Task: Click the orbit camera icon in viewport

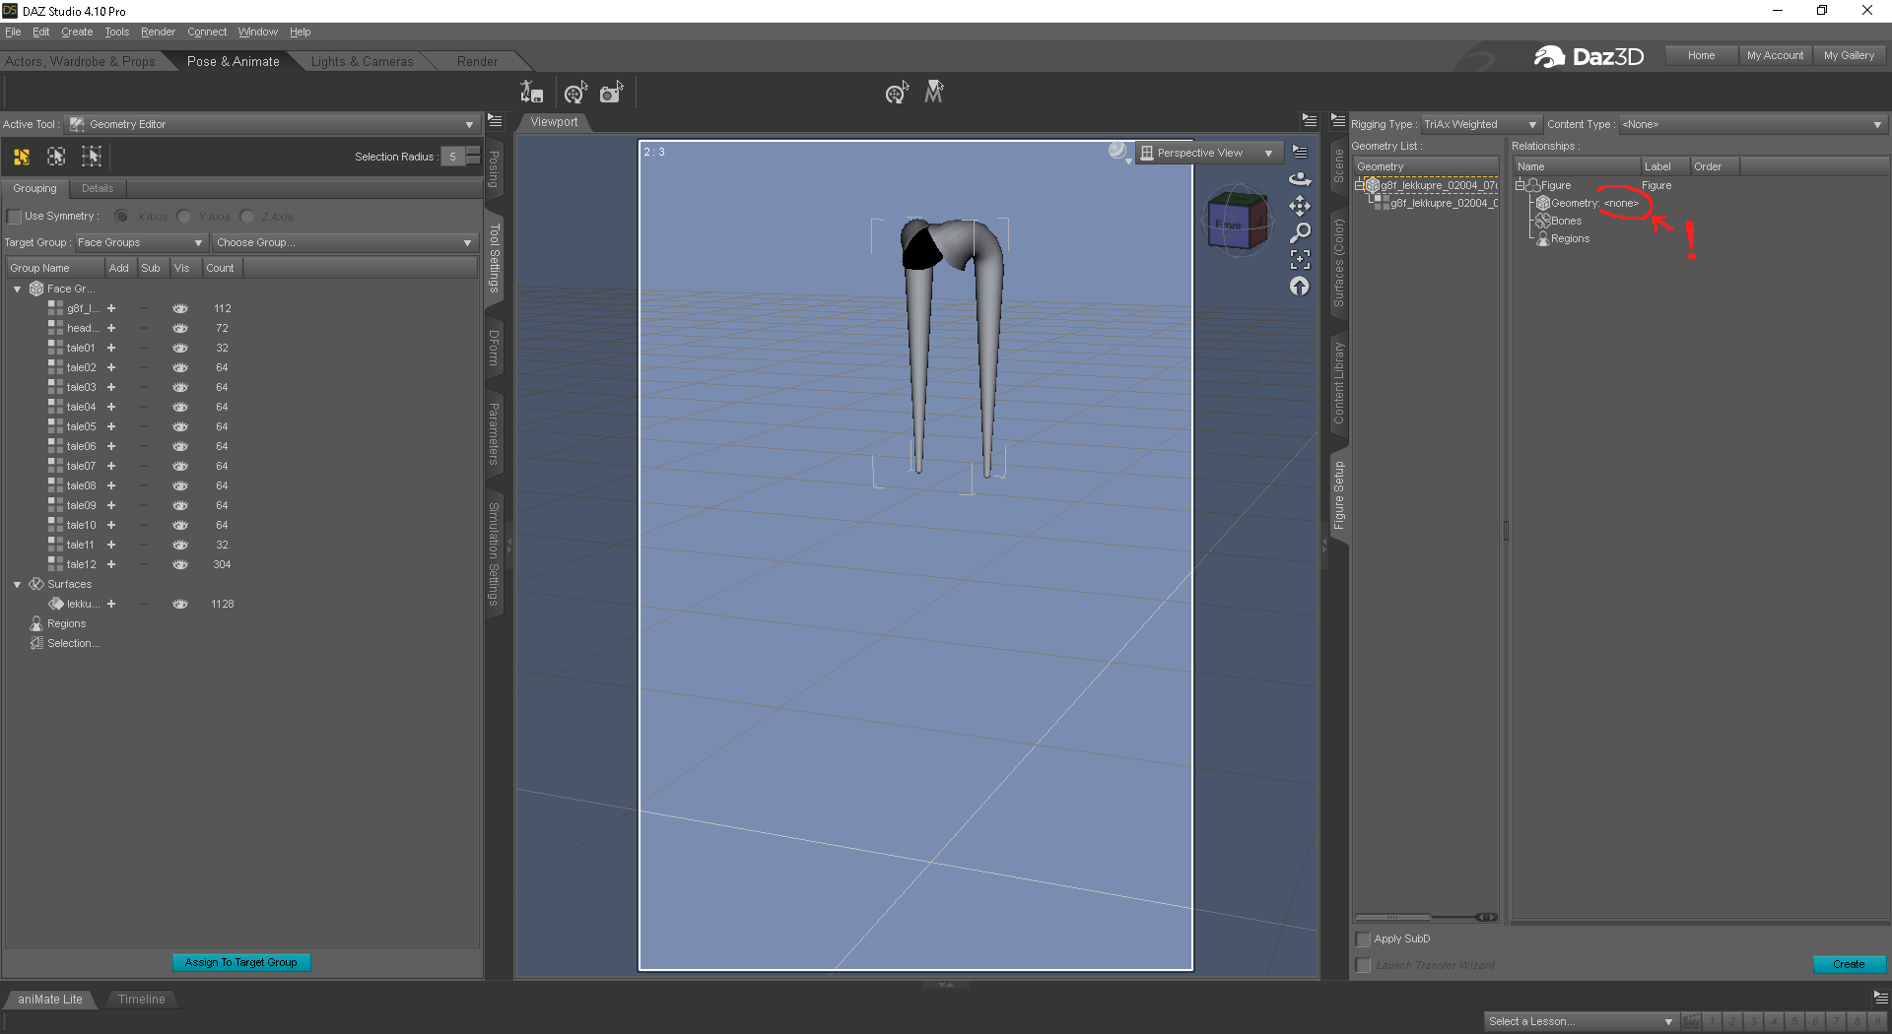Action: click(1300, 179)
